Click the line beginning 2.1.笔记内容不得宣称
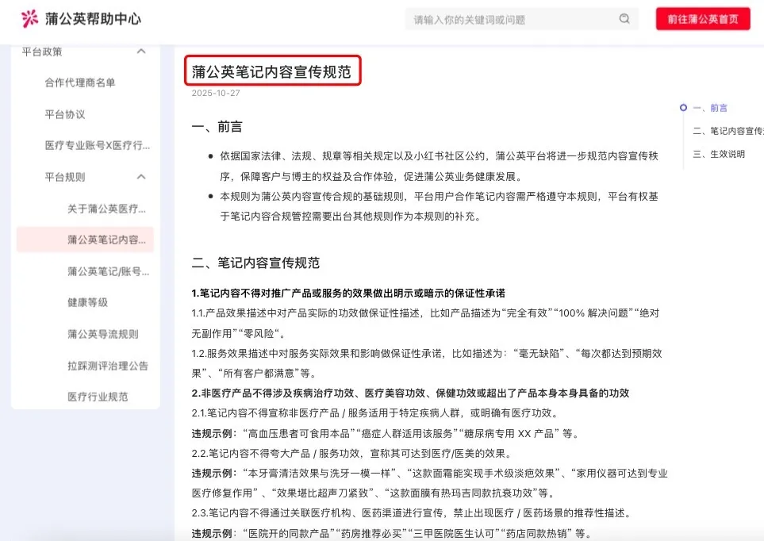Viewport: 764px width, 541px height. coord(374,413)
